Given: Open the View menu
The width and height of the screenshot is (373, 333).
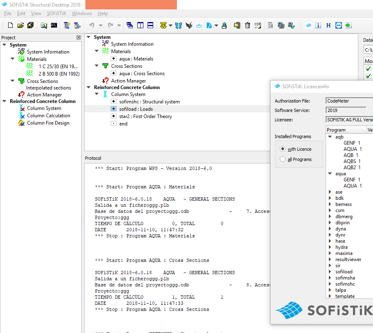Looking at the screenshot, I should 36,13.
